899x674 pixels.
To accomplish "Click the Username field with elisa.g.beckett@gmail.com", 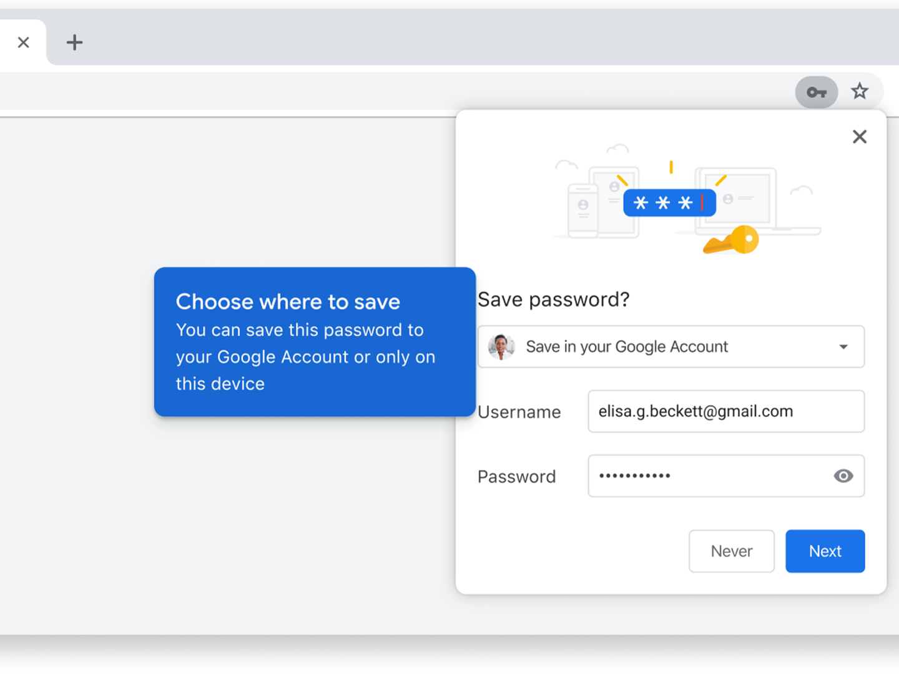I will point(725,412).
